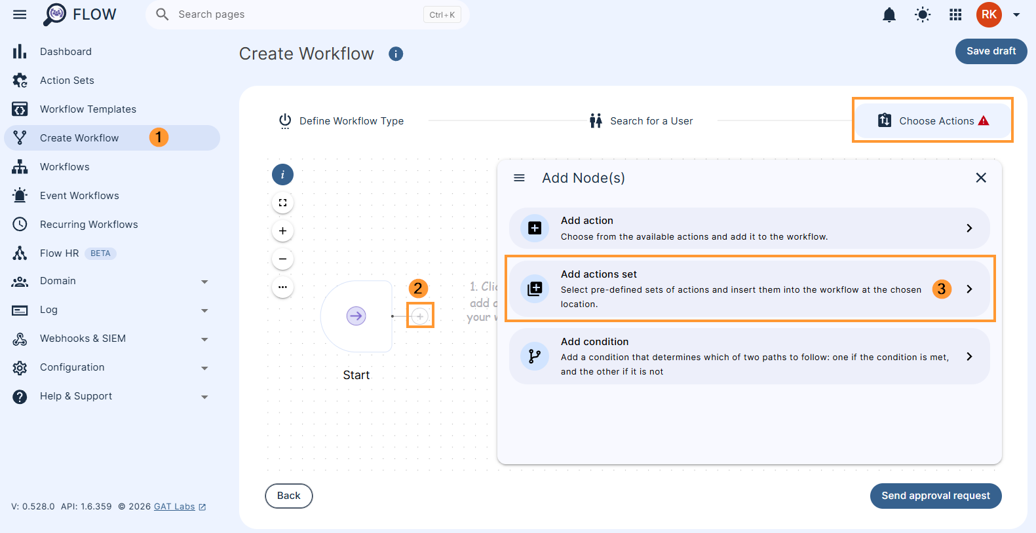This screenshot has width=1036, height=533.
Task: Open the notifications bell
Action: [x=889, y=14]
